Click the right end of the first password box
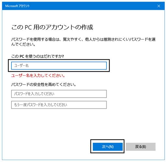Image resolution: width=166 pixels, height=162 pixels. point(104,94)
